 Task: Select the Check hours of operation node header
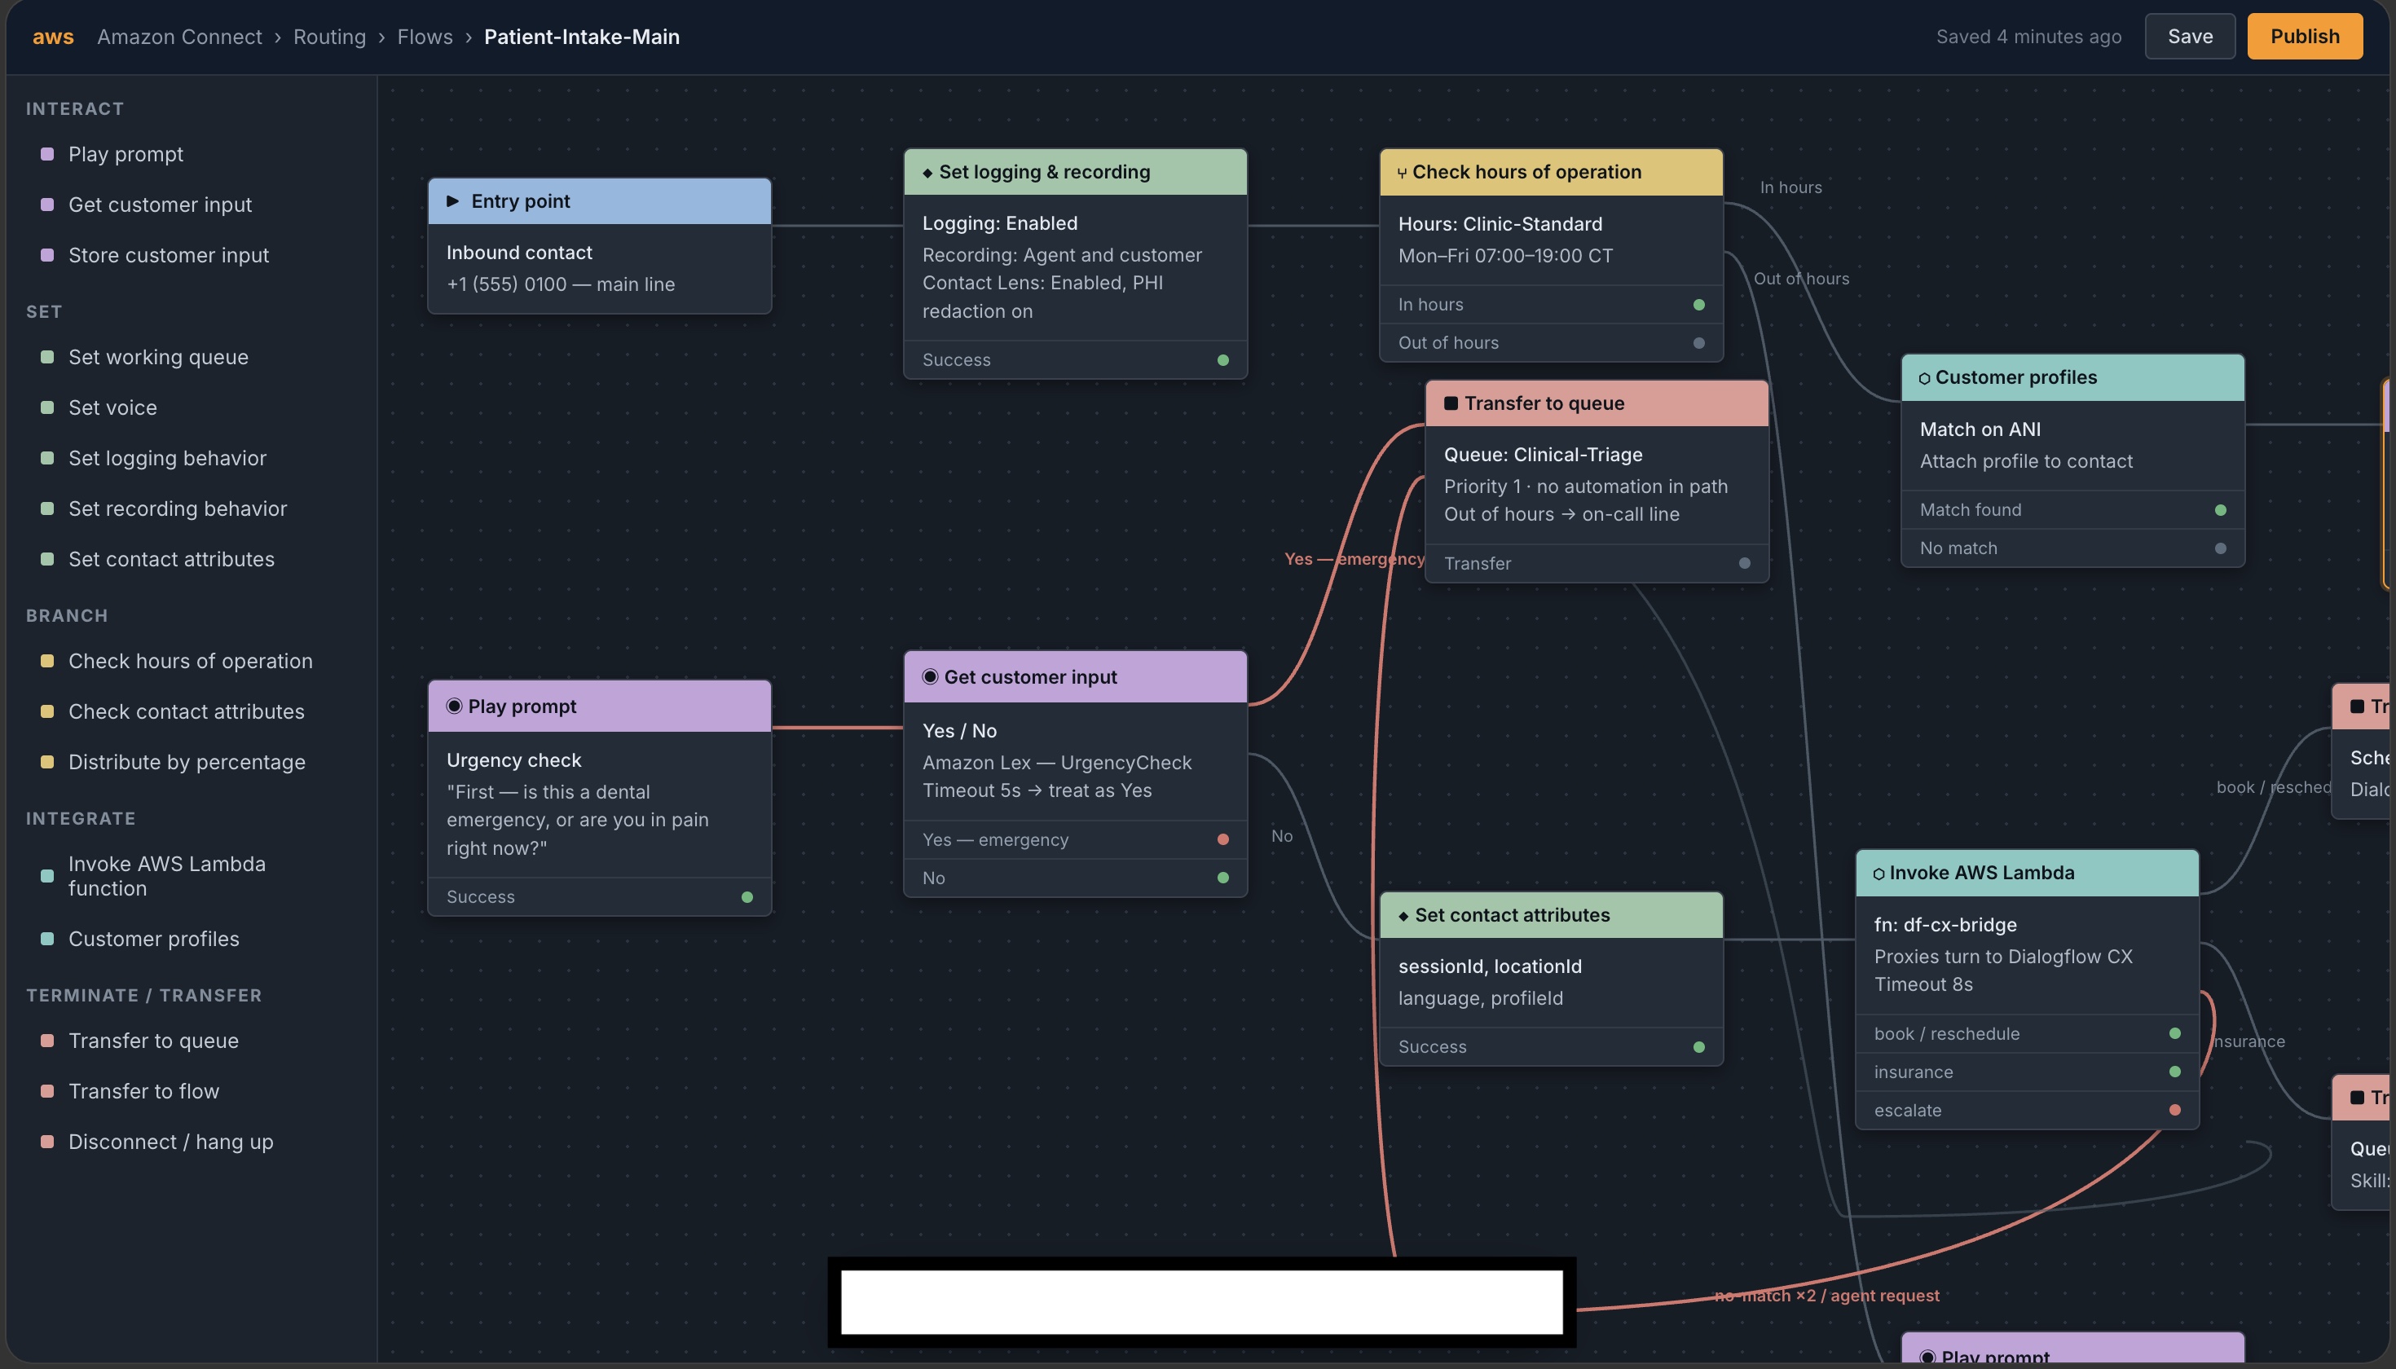(x=1551, y=172)
